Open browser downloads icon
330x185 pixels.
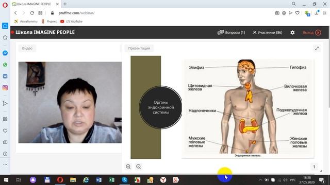point(317,13)
